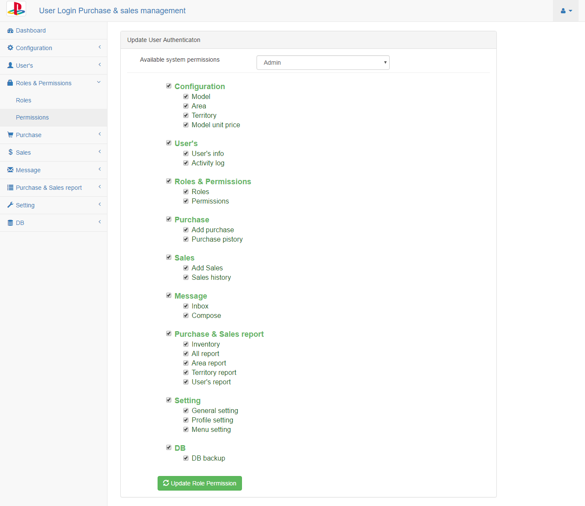Open the Roles submenu item
Screen dimensions: 585x506
click(x=54, y=100)
